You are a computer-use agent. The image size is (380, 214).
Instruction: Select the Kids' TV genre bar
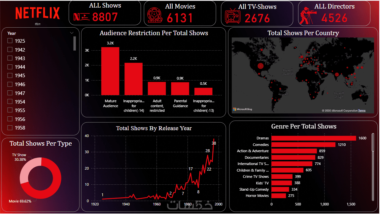coord(282,183)
